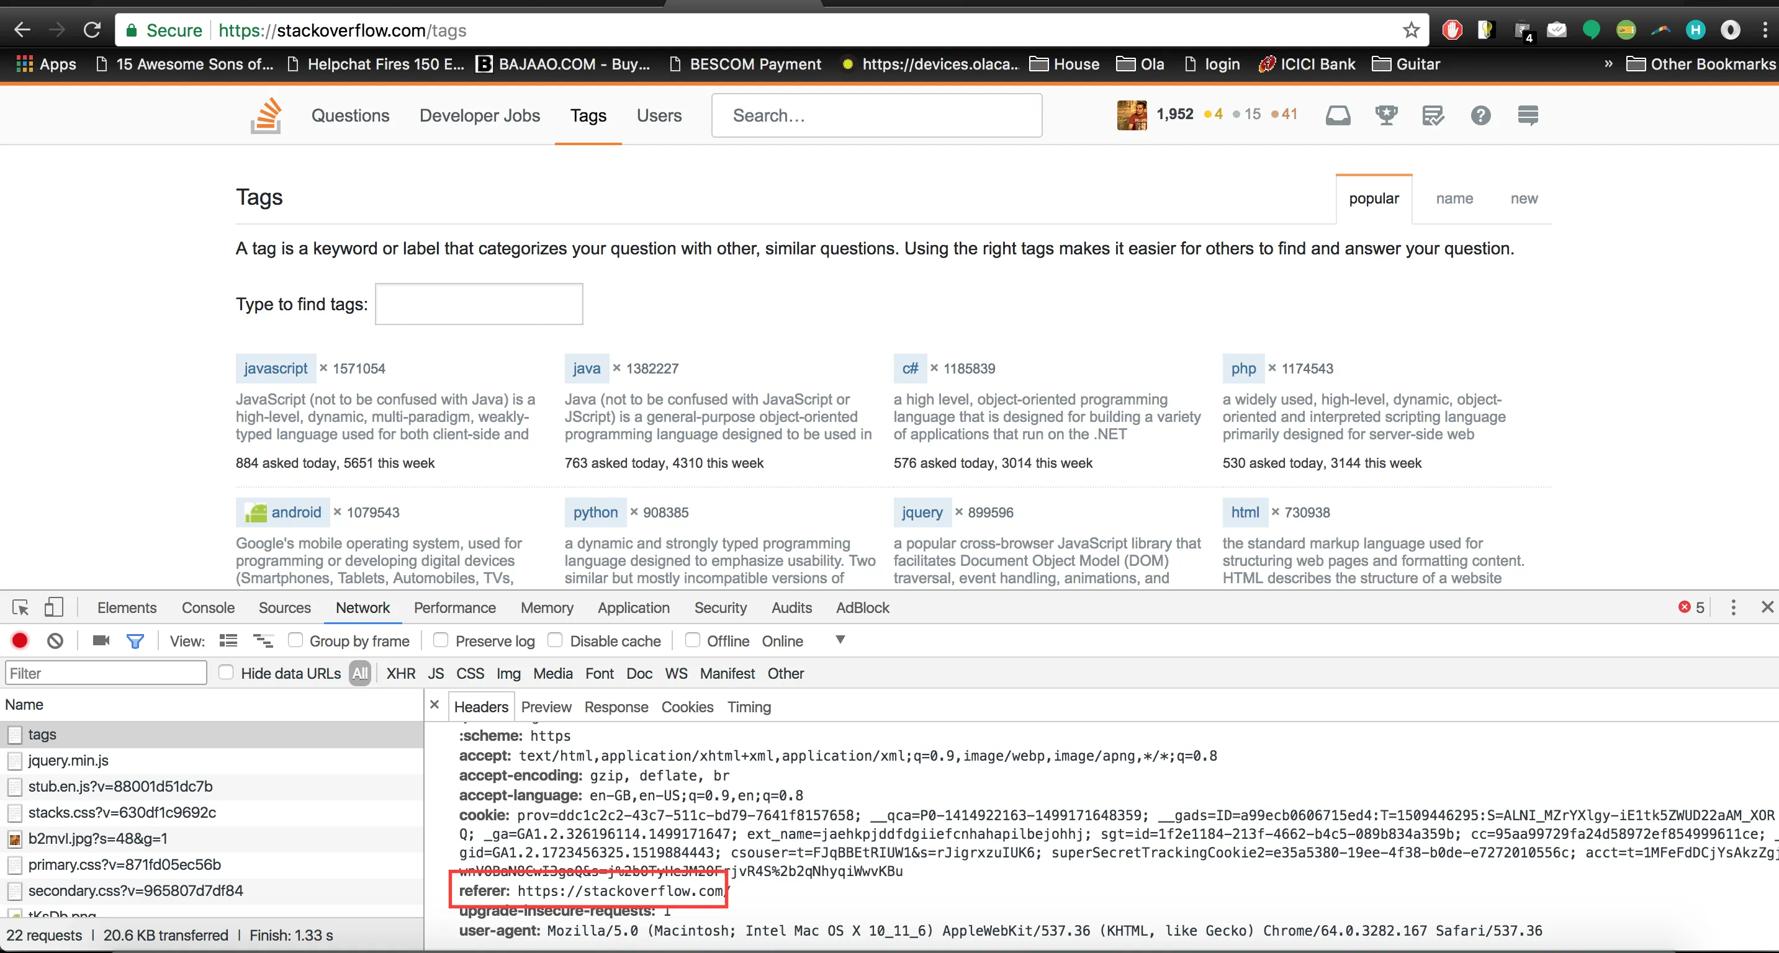This screenshot has width=1779, height=953.
Task: Toggle the network filter funnel icon
Action: point(135,640)
